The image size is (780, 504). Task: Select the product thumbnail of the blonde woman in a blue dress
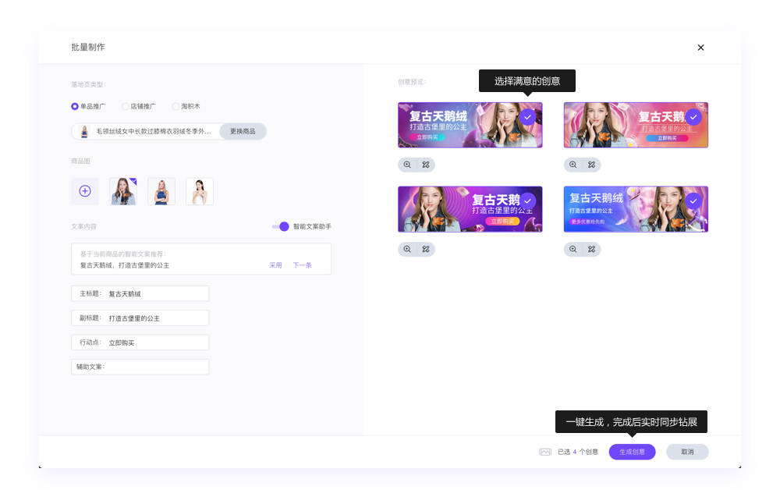tap(161, 191)
